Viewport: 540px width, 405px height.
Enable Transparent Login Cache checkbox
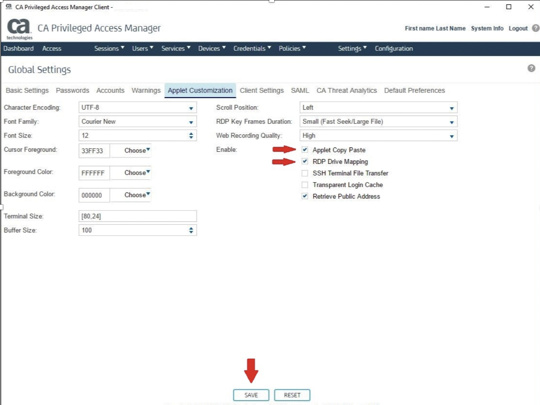(305, 185)
